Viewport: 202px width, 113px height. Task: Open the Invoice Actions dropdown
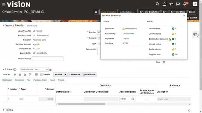pyautogui.click(x=127, y=12)
